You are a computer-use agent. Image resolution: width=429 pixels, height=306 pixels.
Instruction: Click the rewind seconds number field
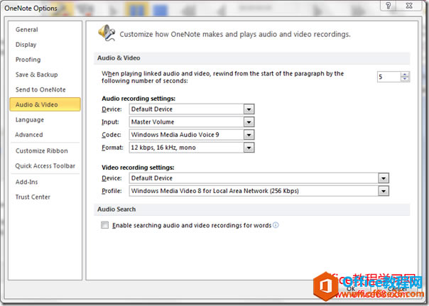click(389, 77)
